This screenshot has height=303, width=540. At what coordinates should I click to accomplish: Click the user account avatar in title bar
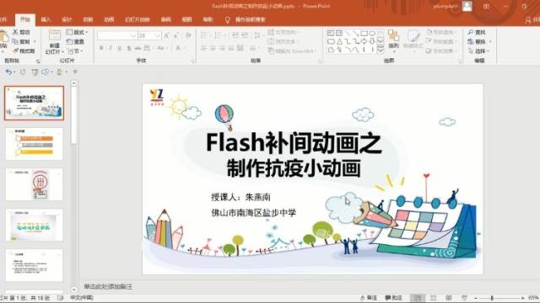[x=467, y=6]
